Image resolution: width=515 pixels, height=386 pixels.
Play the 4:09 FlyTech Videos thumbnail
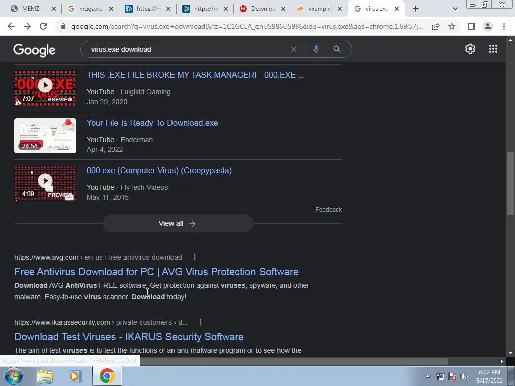click(45, 183)
